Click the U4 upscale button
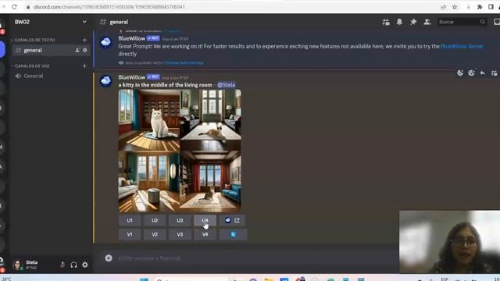Image resolution: width=500 pixels, height=281 pixels. coord(205,220)
